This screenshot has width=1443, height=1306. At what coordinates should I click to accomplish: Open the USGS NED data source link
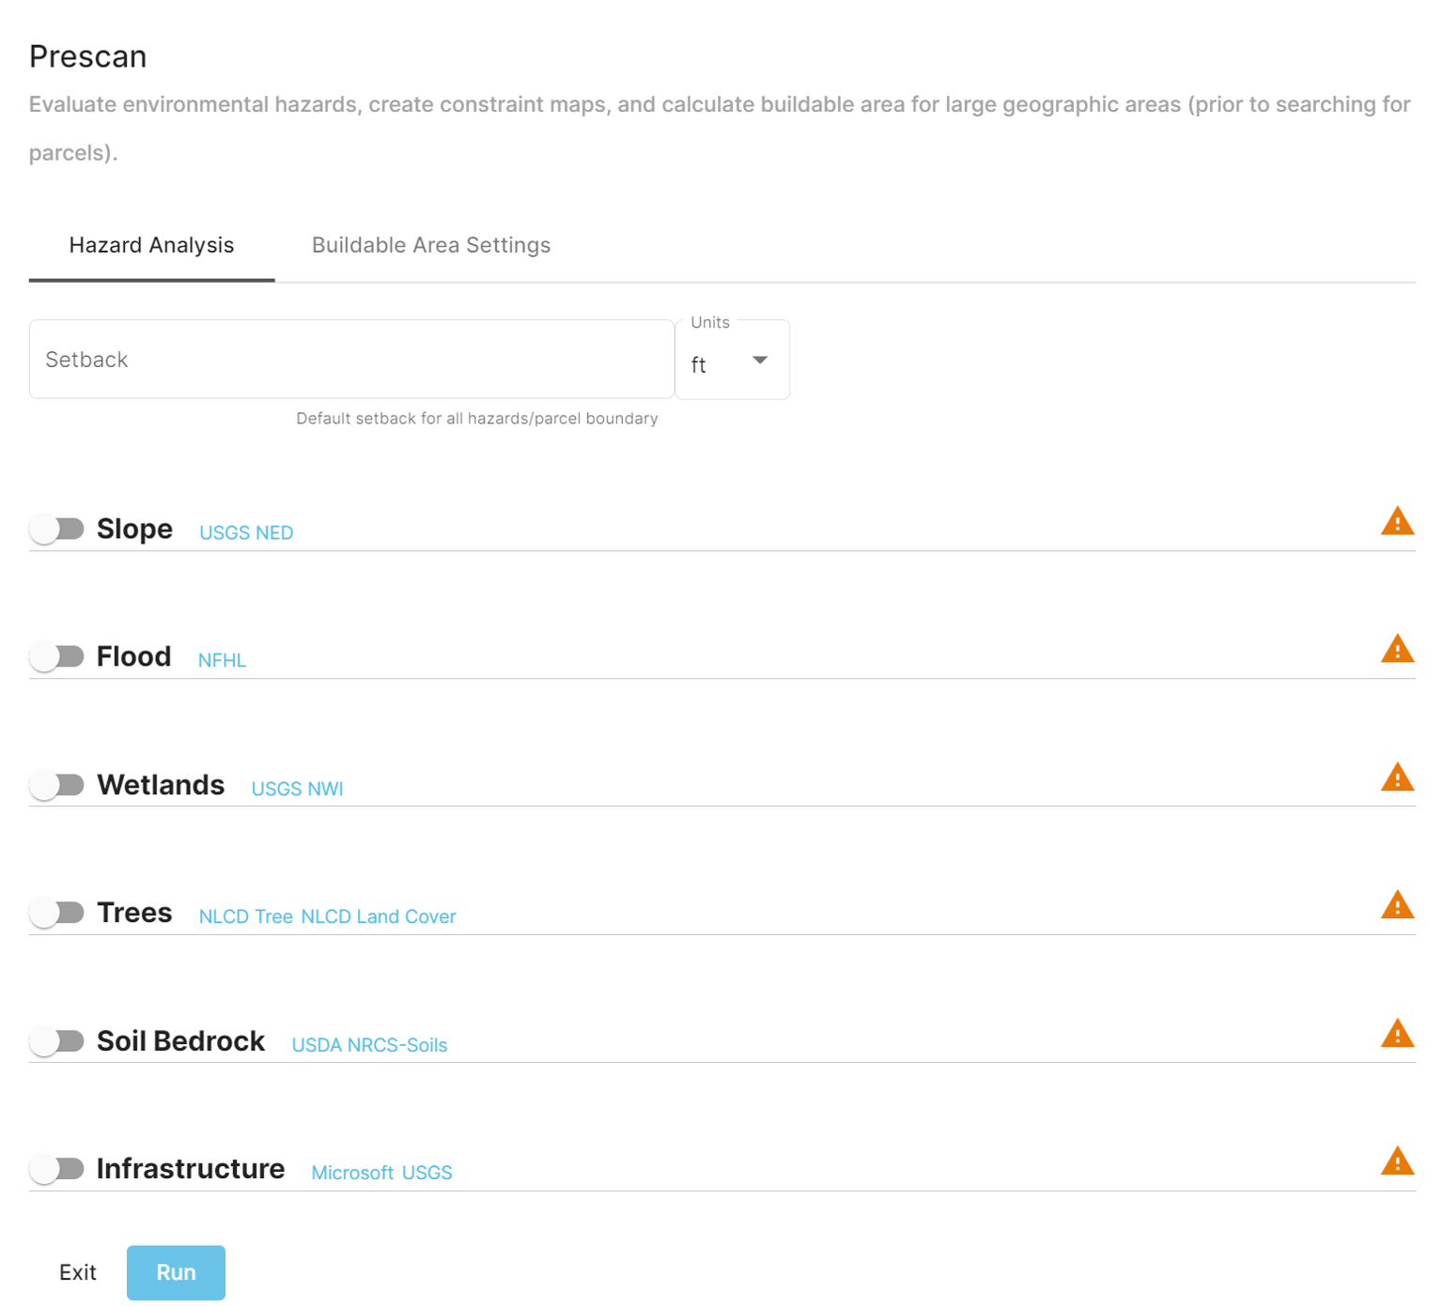click(245, 531)
